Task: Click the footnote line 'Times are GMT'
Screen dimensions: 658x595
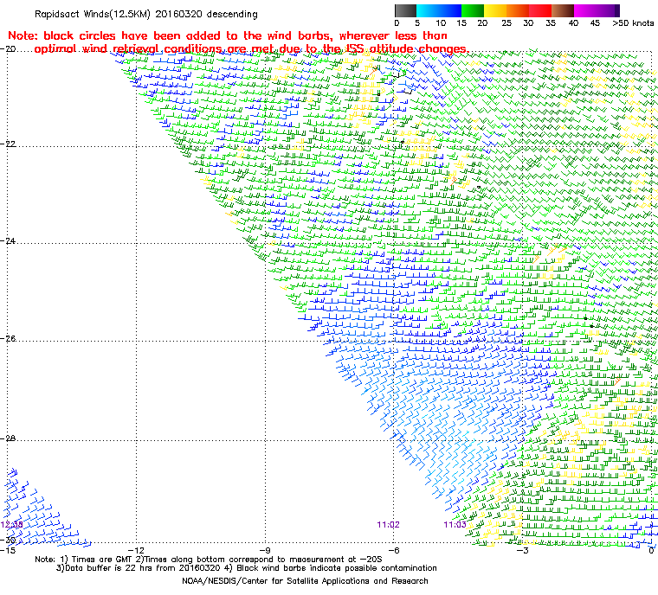Action: [x=208, y=560]
